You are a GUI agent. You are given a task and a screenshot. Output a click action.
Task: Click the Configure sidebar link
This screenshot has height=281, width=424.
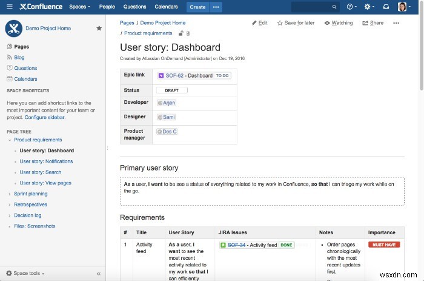point(44,117)
